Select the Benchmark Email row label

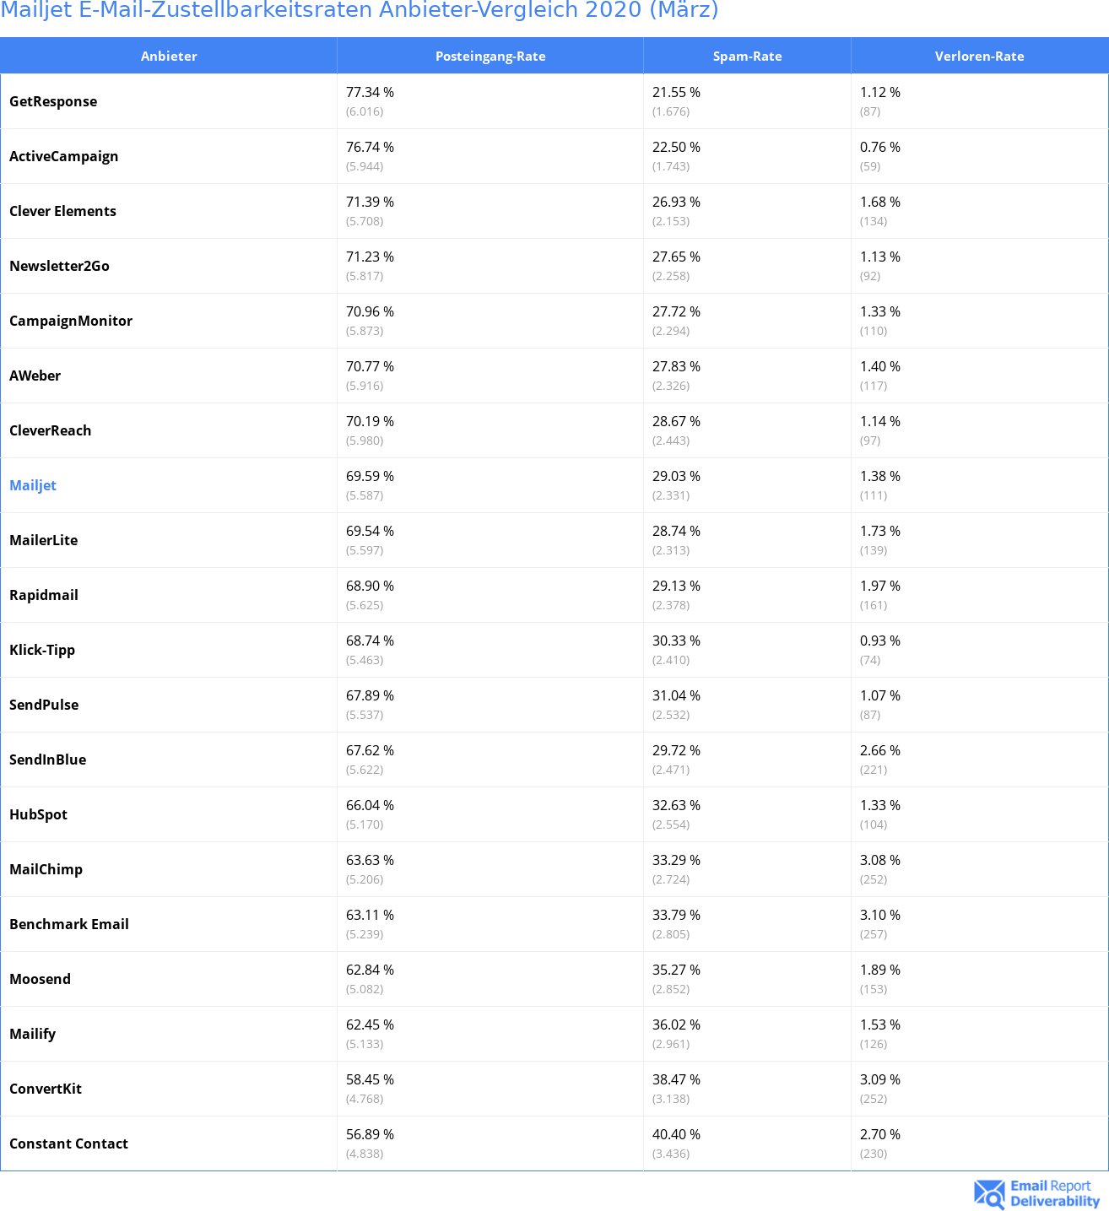pyautogui.click(x=69, y=924)
